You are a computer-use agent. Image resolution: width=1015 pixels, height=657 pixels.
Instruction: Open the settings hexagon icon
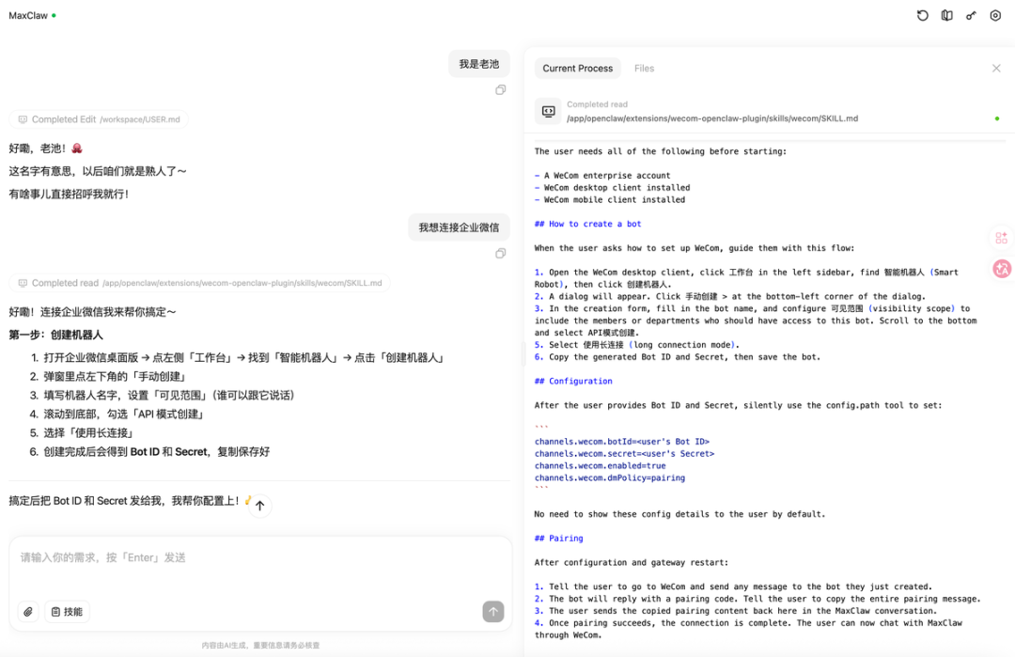(x=995, y=16)
